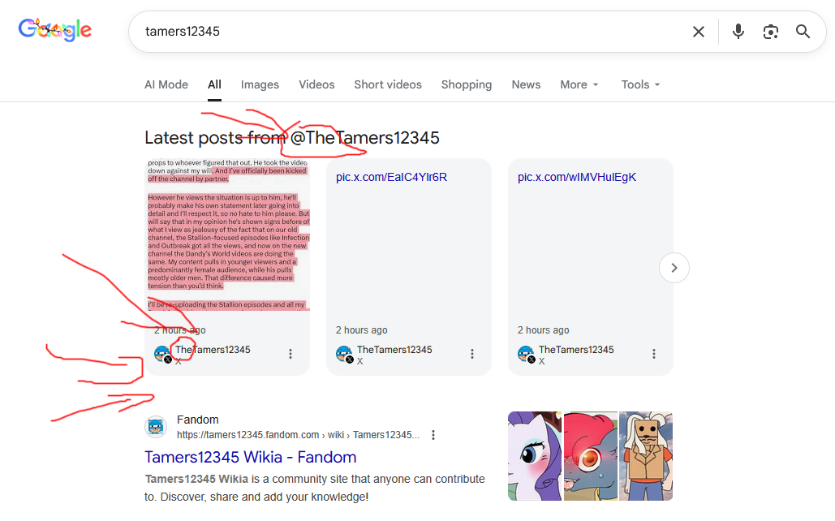Open options menu on first post card

[x=291, y=354]
